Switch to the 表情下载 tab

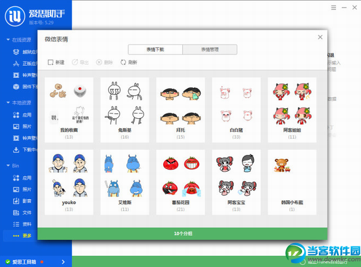pos(156,49)
